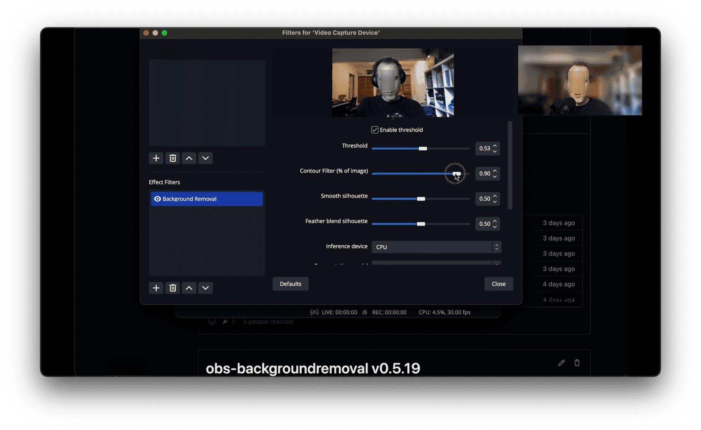
Task: Increase the Smooth silhouette value using the up stepper
Action: tap(495, 196)
